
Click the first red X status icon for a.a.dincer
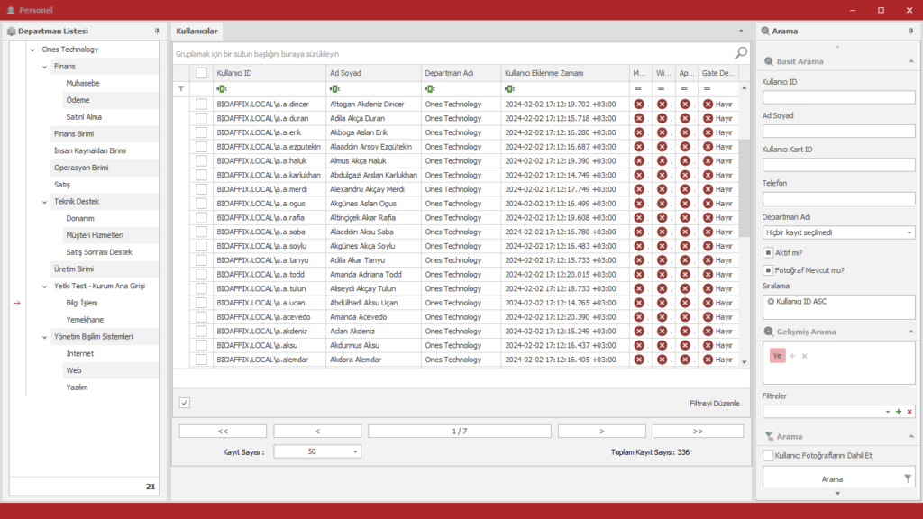point(639,105)
